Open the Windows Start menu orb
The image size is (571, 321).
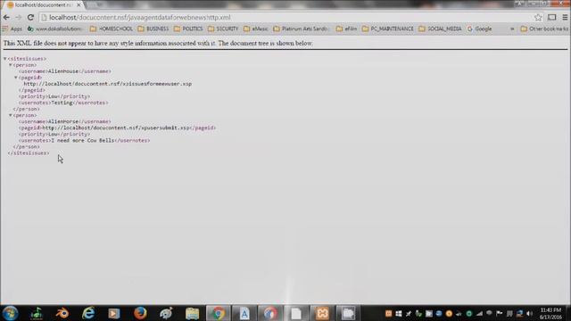(10, 313)
